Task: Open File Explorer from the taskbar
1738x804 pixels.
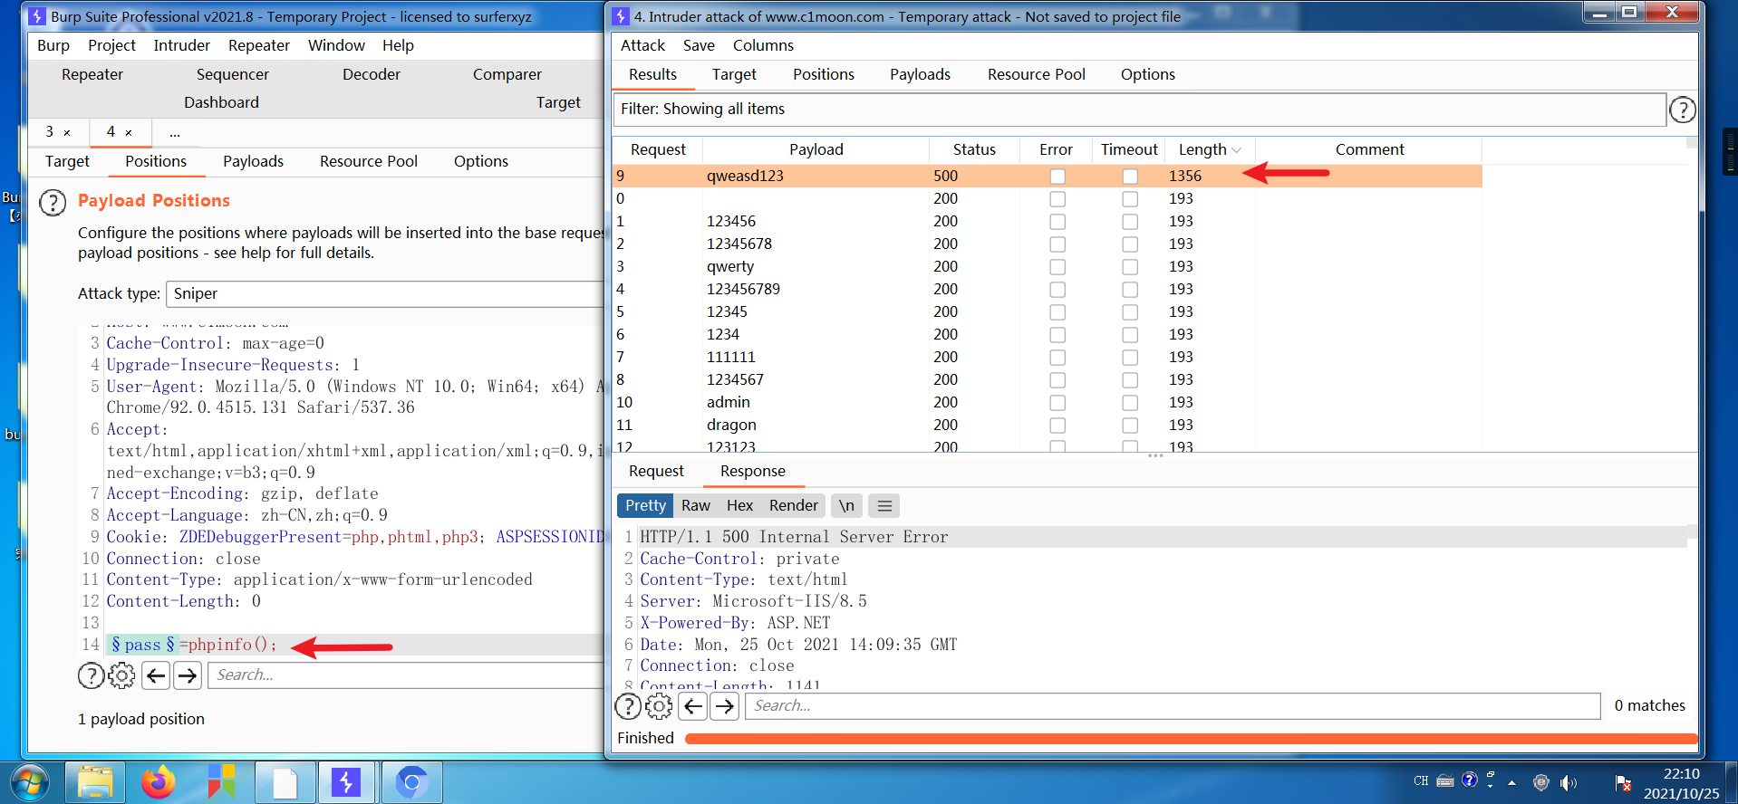Action: coord(94,782)
